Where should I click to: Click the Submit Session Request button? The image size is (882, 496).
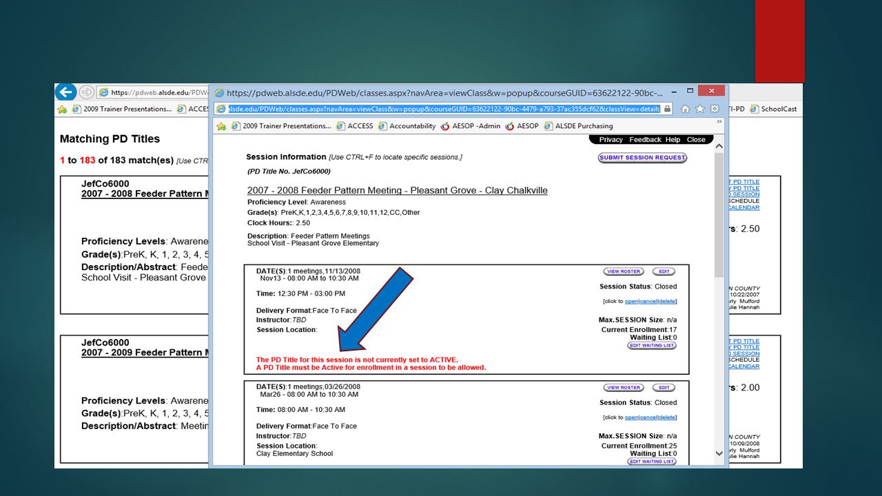(642, 158)
